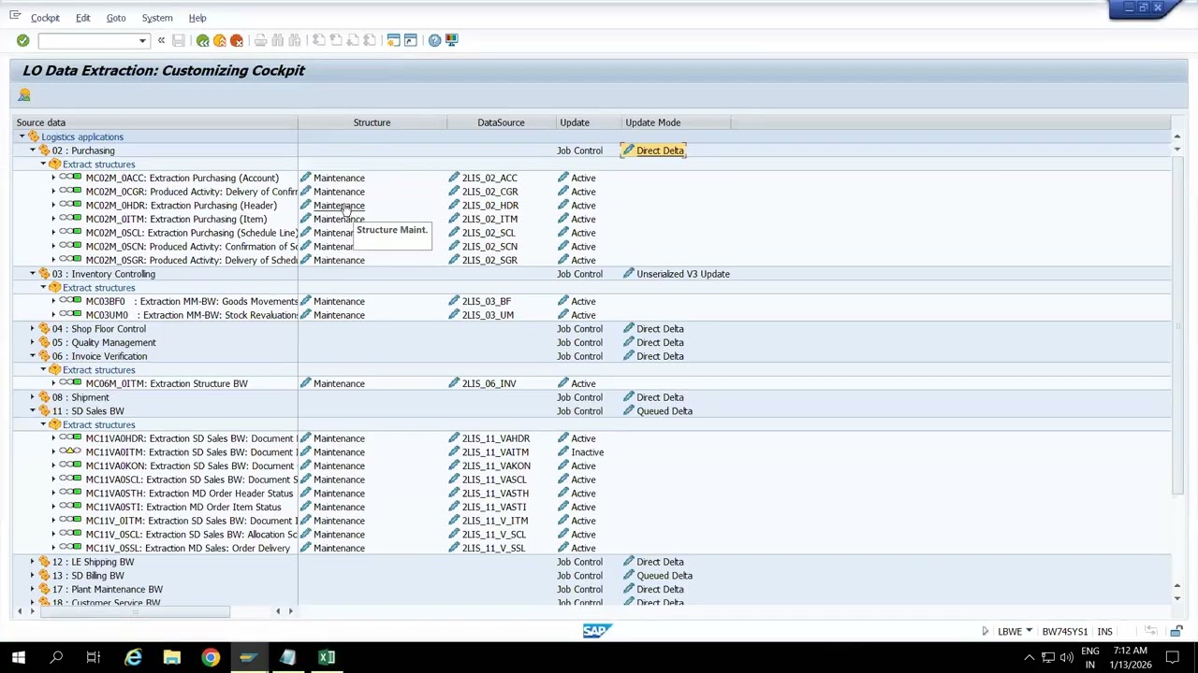The height and width of the screenshot is (673, 1198).
Task: Click the legend icon below the title
Action: 24,94
